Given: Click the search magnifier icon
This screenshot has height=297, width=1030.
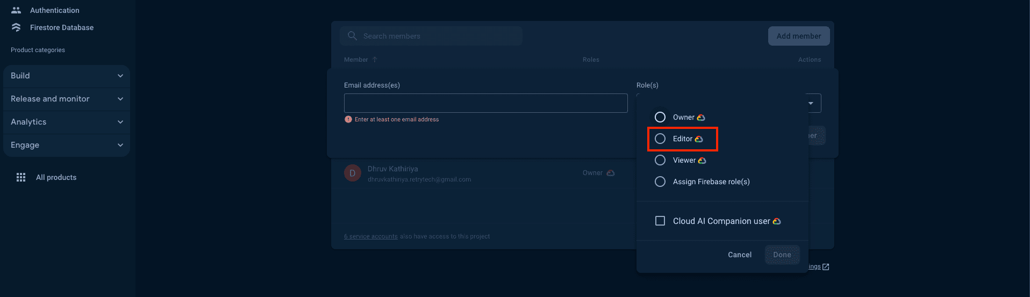Looking at the screenshot, I should 352,36.
